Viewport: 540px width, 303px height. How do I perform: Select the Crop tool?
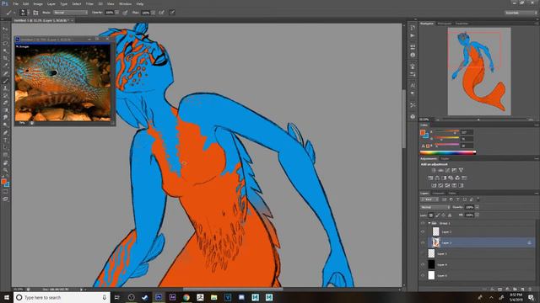[5, 58]
